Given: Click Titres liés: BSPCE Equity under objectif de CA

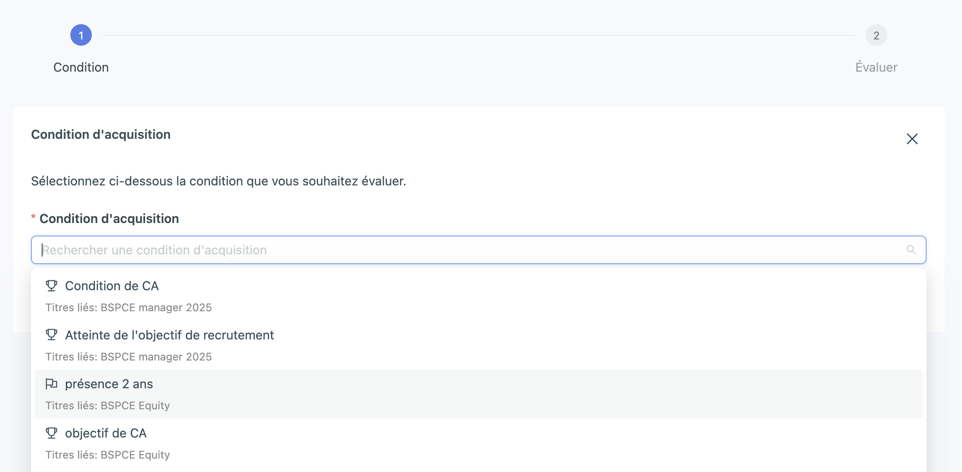Looking at the screenshot, I should pos(107,455).
